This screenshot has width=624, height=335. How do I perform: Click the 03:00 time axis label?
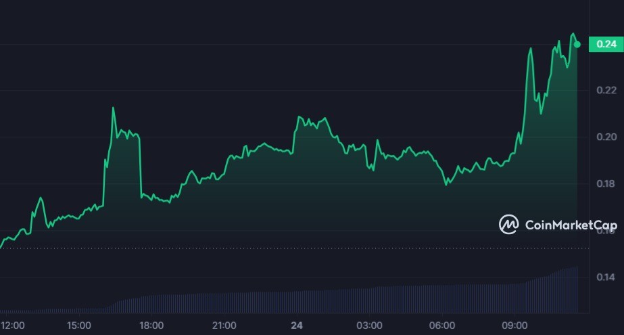[369, 326]
